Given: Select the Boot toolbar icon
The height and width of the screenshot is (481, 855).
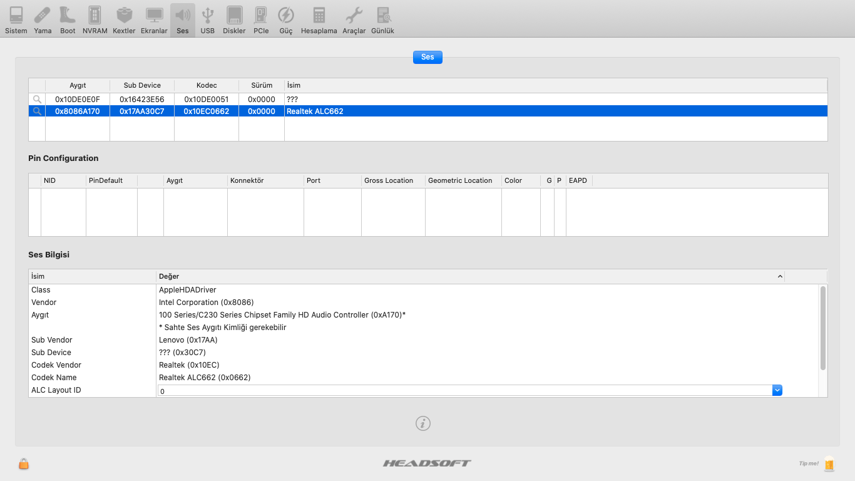Looking at the screenshot, I should click(x=68, y=19).
